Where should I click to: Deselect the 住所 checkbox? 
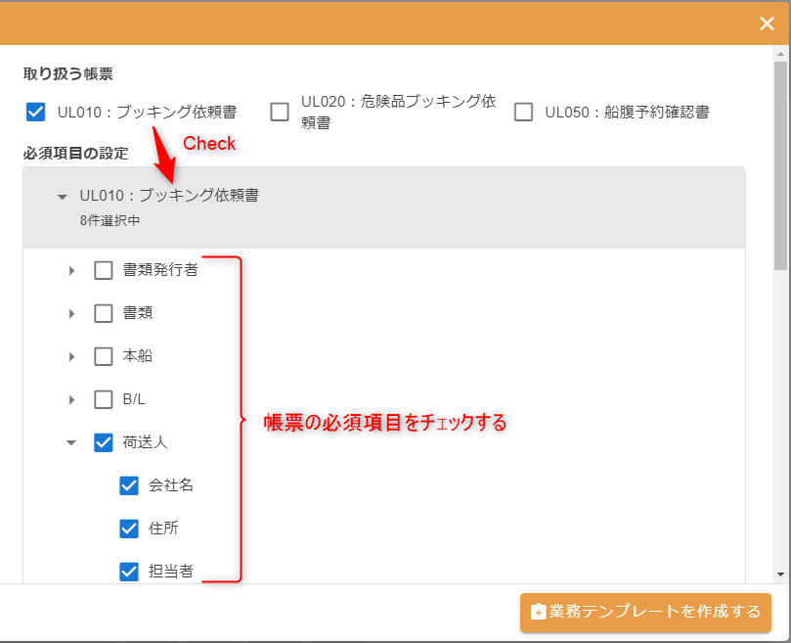coord(129,528)
